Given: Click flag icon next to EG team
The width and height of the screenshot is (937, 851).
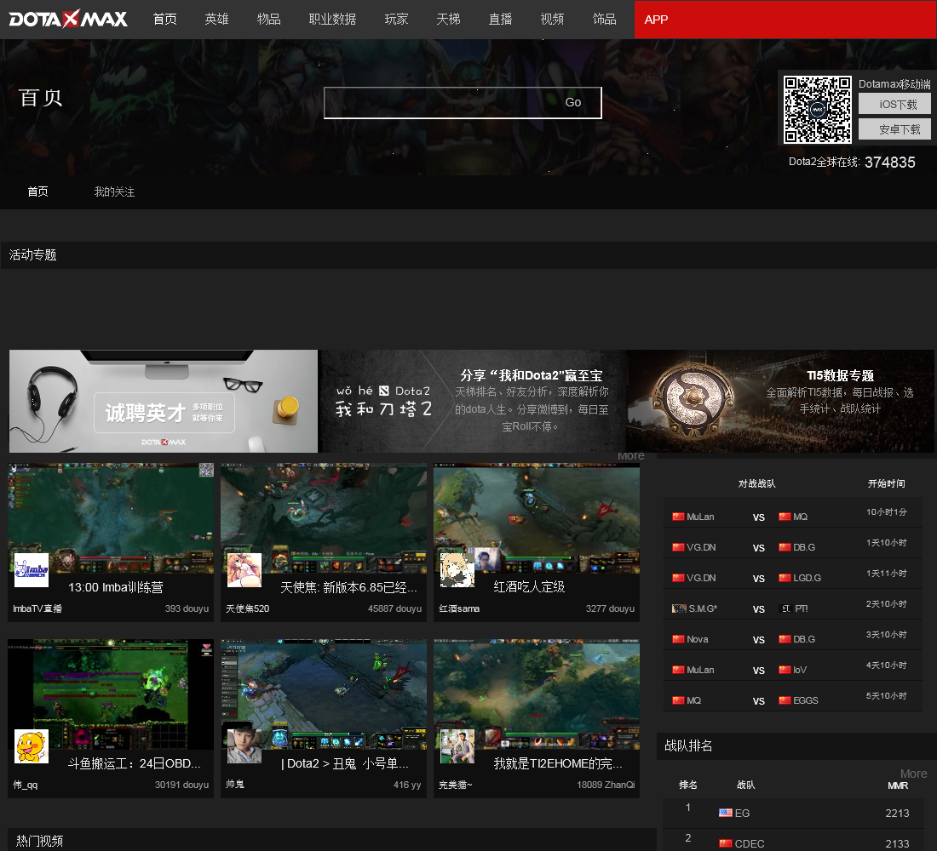Looking at the screenshot, I should (x=726, y=813).
